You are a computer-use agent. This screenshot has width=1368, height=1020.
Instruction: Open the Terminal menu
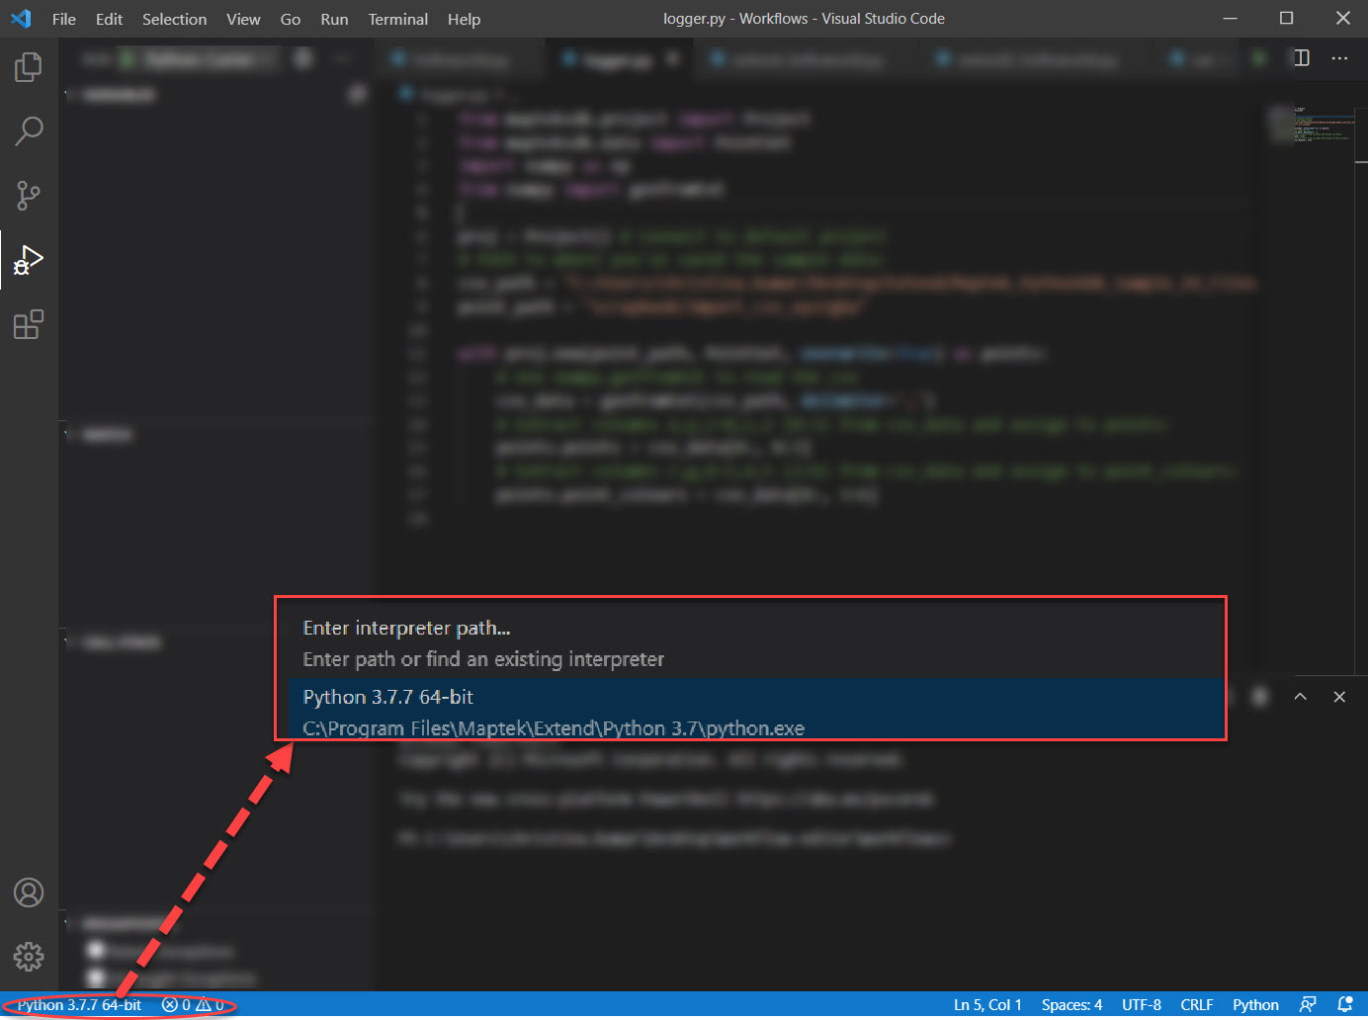click(x=398, y=19)
